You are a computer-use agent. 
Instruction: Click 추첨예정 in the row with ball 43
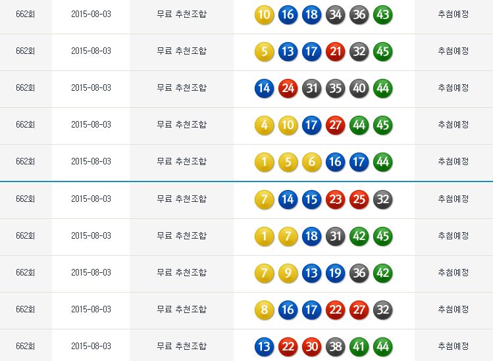pos(453,14)
